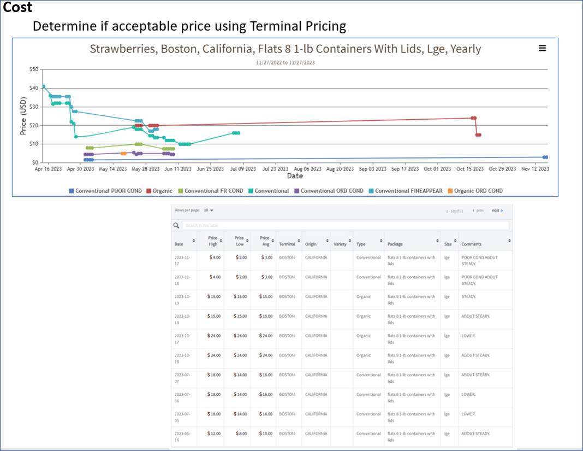Sort the Size column
This screenshot has height=451, width=583.
coord(455,241)
